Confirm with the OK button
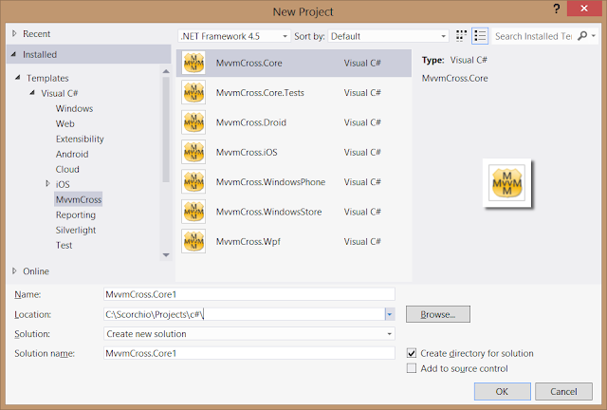Screen dimensions: 607x410 coord(502,391)
